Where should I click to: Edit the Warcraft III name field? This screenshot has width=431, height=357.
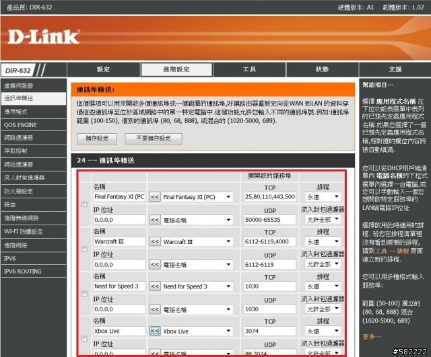[x=119, y=241]
